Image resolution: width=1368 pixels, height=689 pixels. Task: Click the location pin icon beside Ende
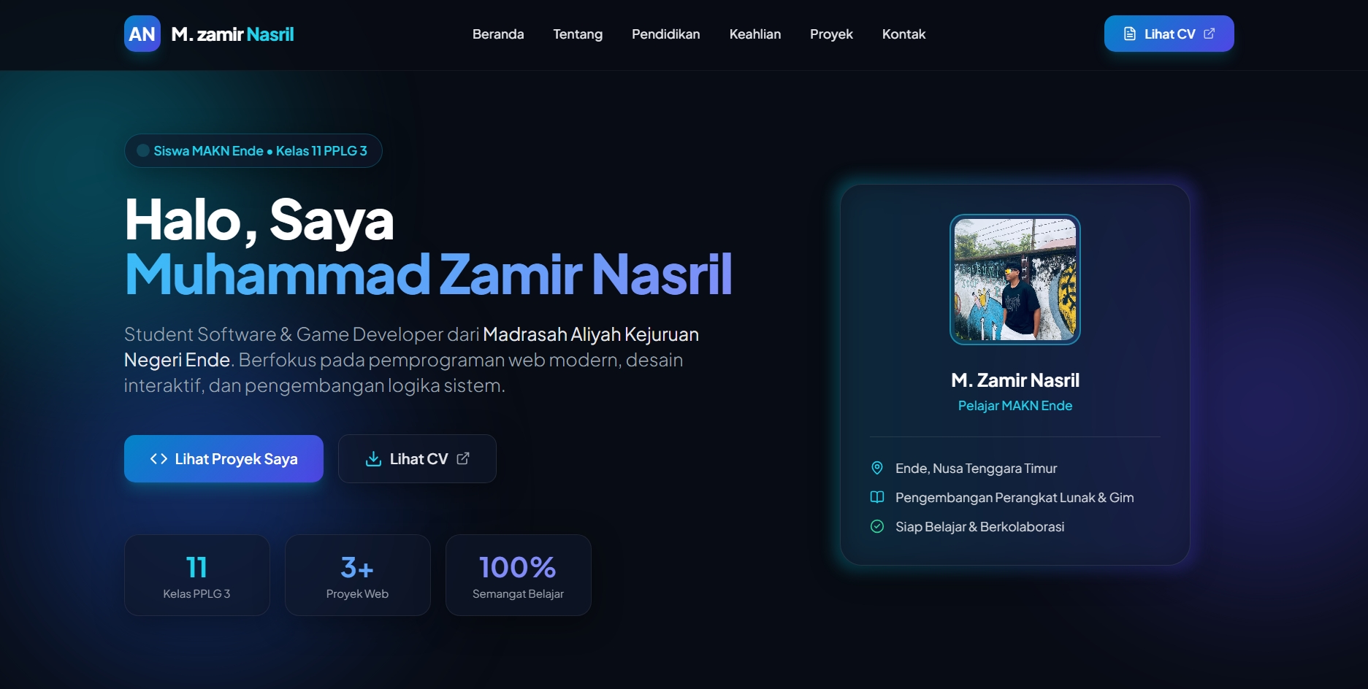(877, 468)
